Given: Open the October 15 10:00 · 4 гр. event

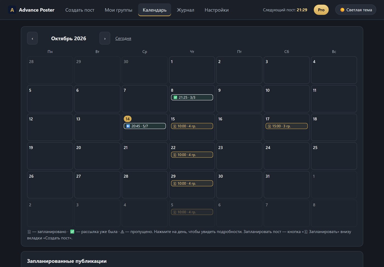Looking at the screenshot, I should tap(192, 126).
